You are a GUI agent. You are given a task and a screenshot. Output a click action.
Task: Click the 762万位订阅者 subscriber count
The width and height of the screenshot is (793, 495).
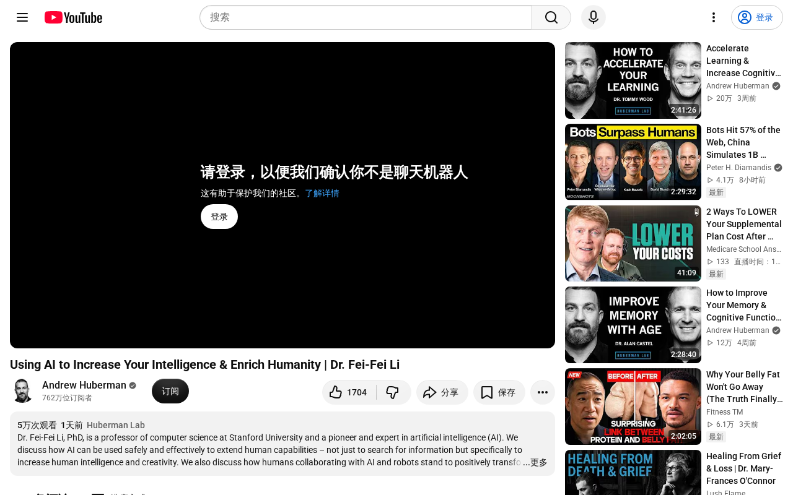[x=67, y=398]
